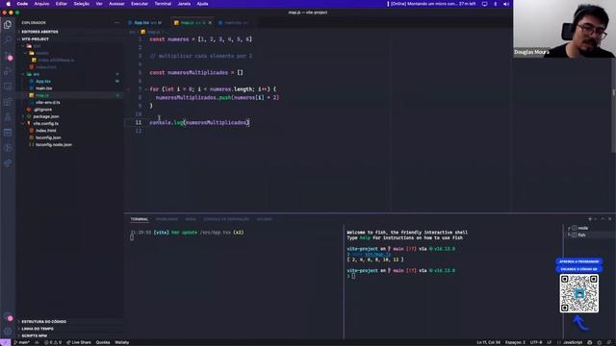616x346 pixels.
Task: Open the Terminal menu in the menu bar
Action: pyautogui.click(x=163, y=4)
